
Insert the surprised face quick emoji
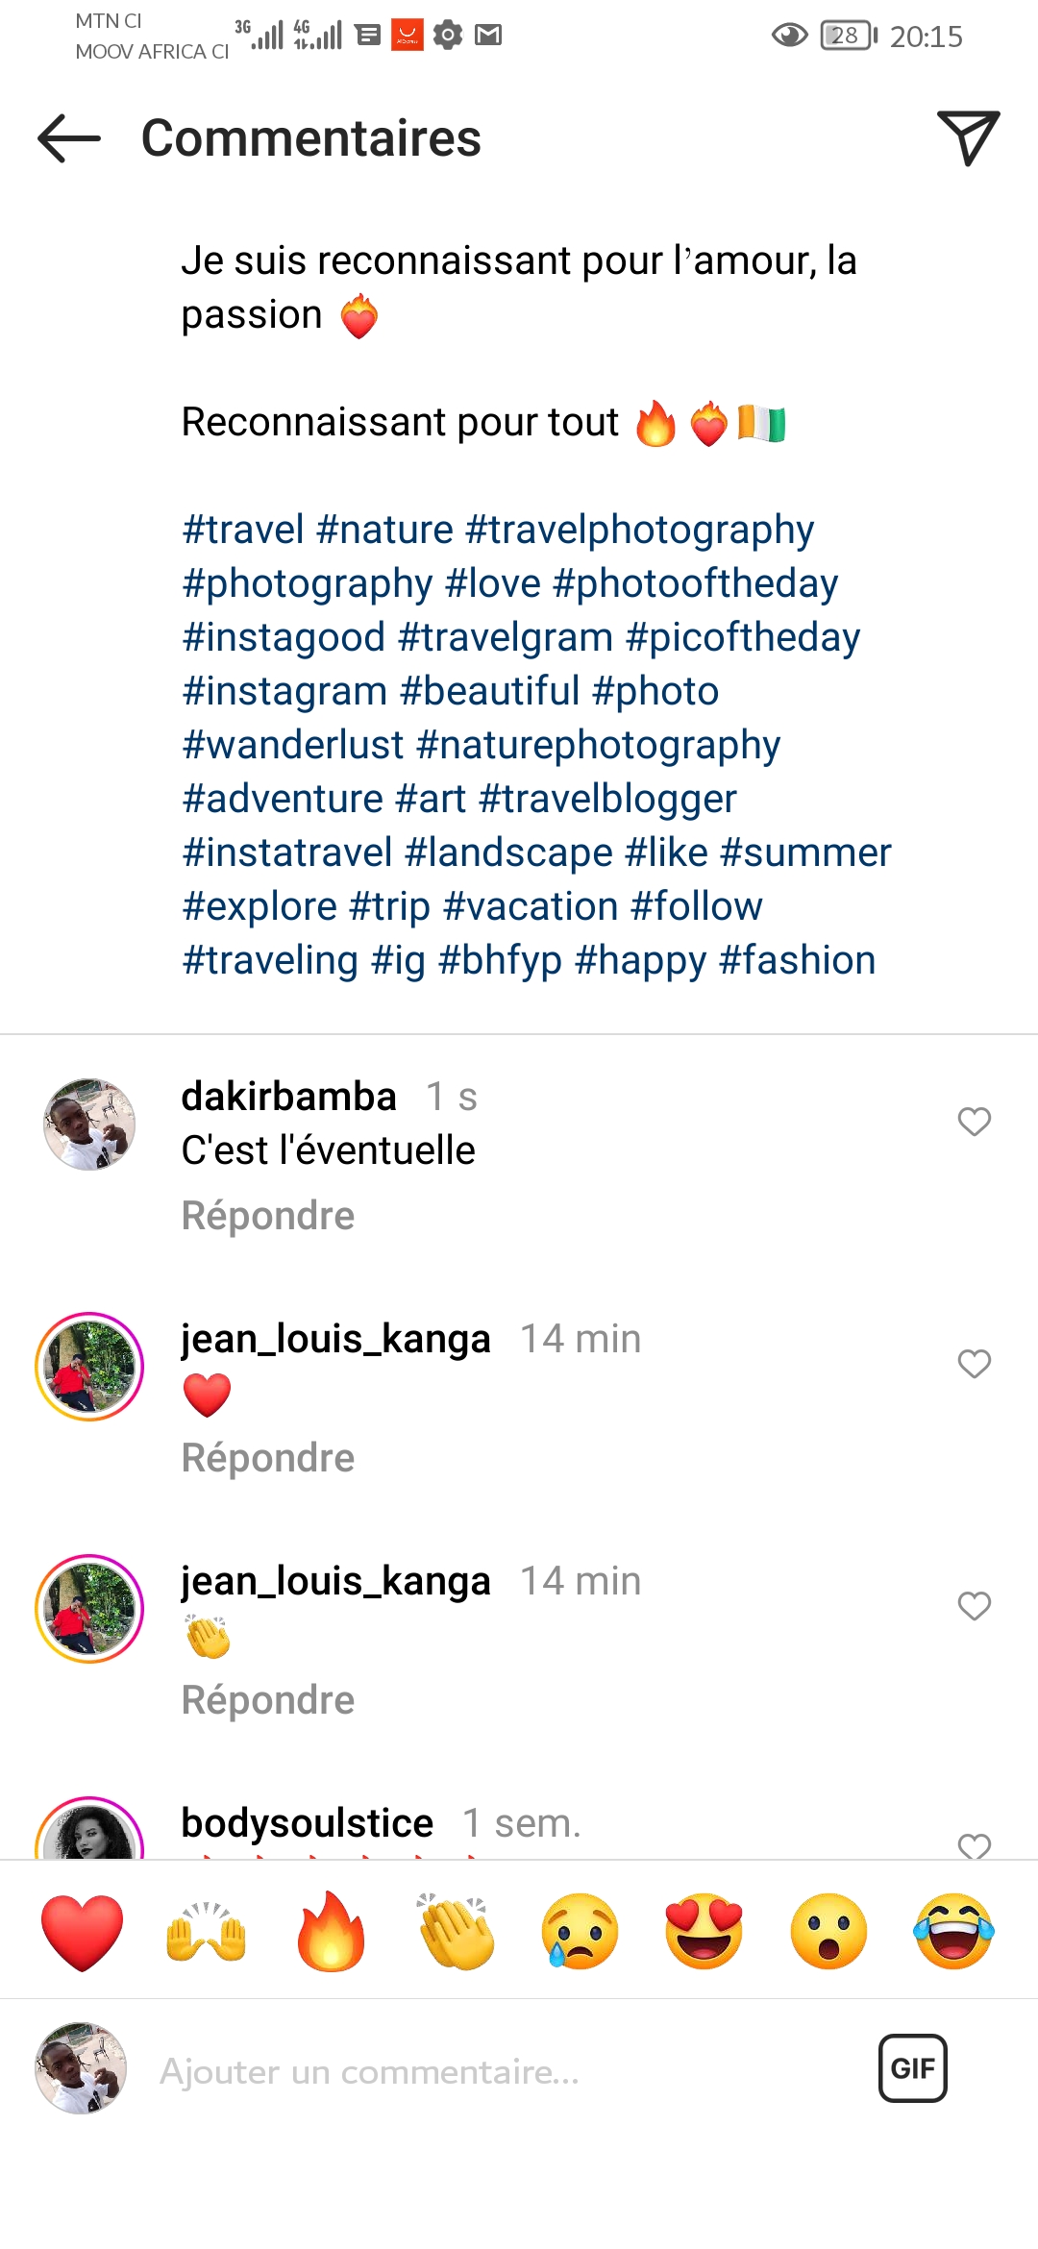[828, 1932]
